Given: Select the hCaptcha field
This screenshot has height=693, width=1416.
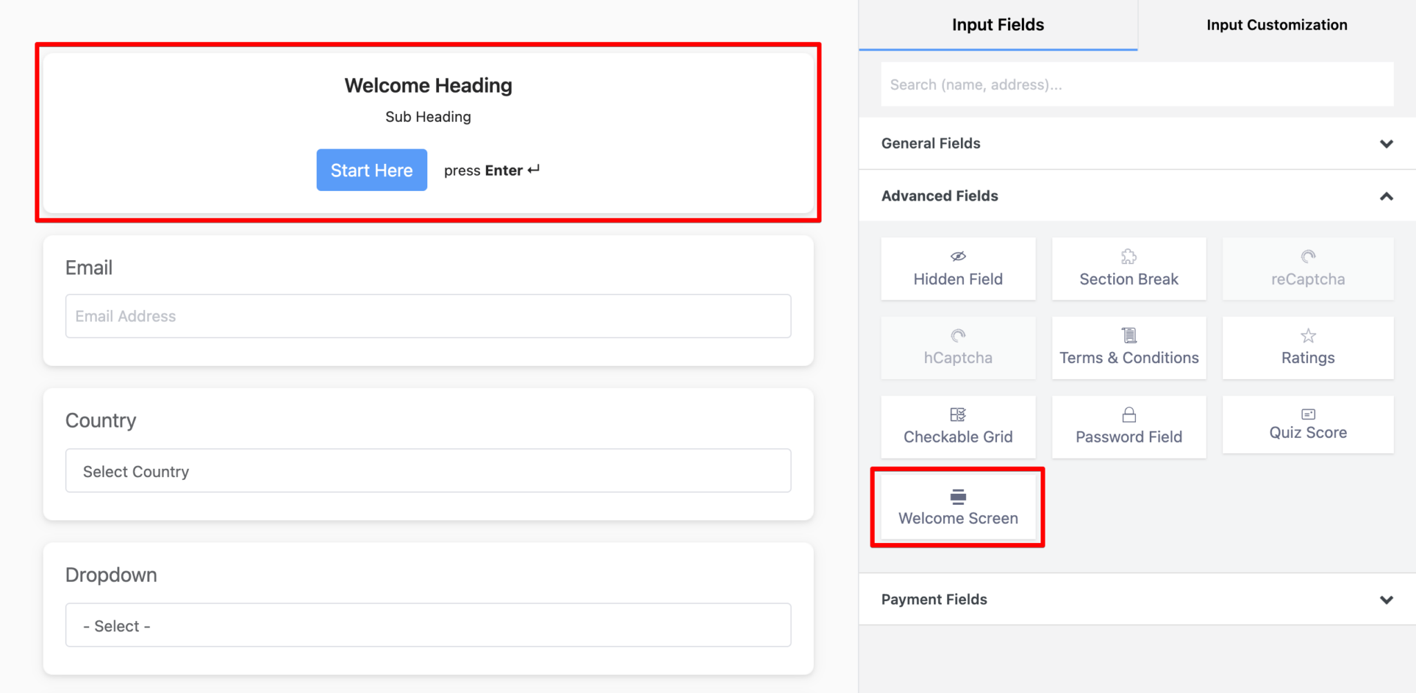Looking at the screenshot, I should click(958, 348).
